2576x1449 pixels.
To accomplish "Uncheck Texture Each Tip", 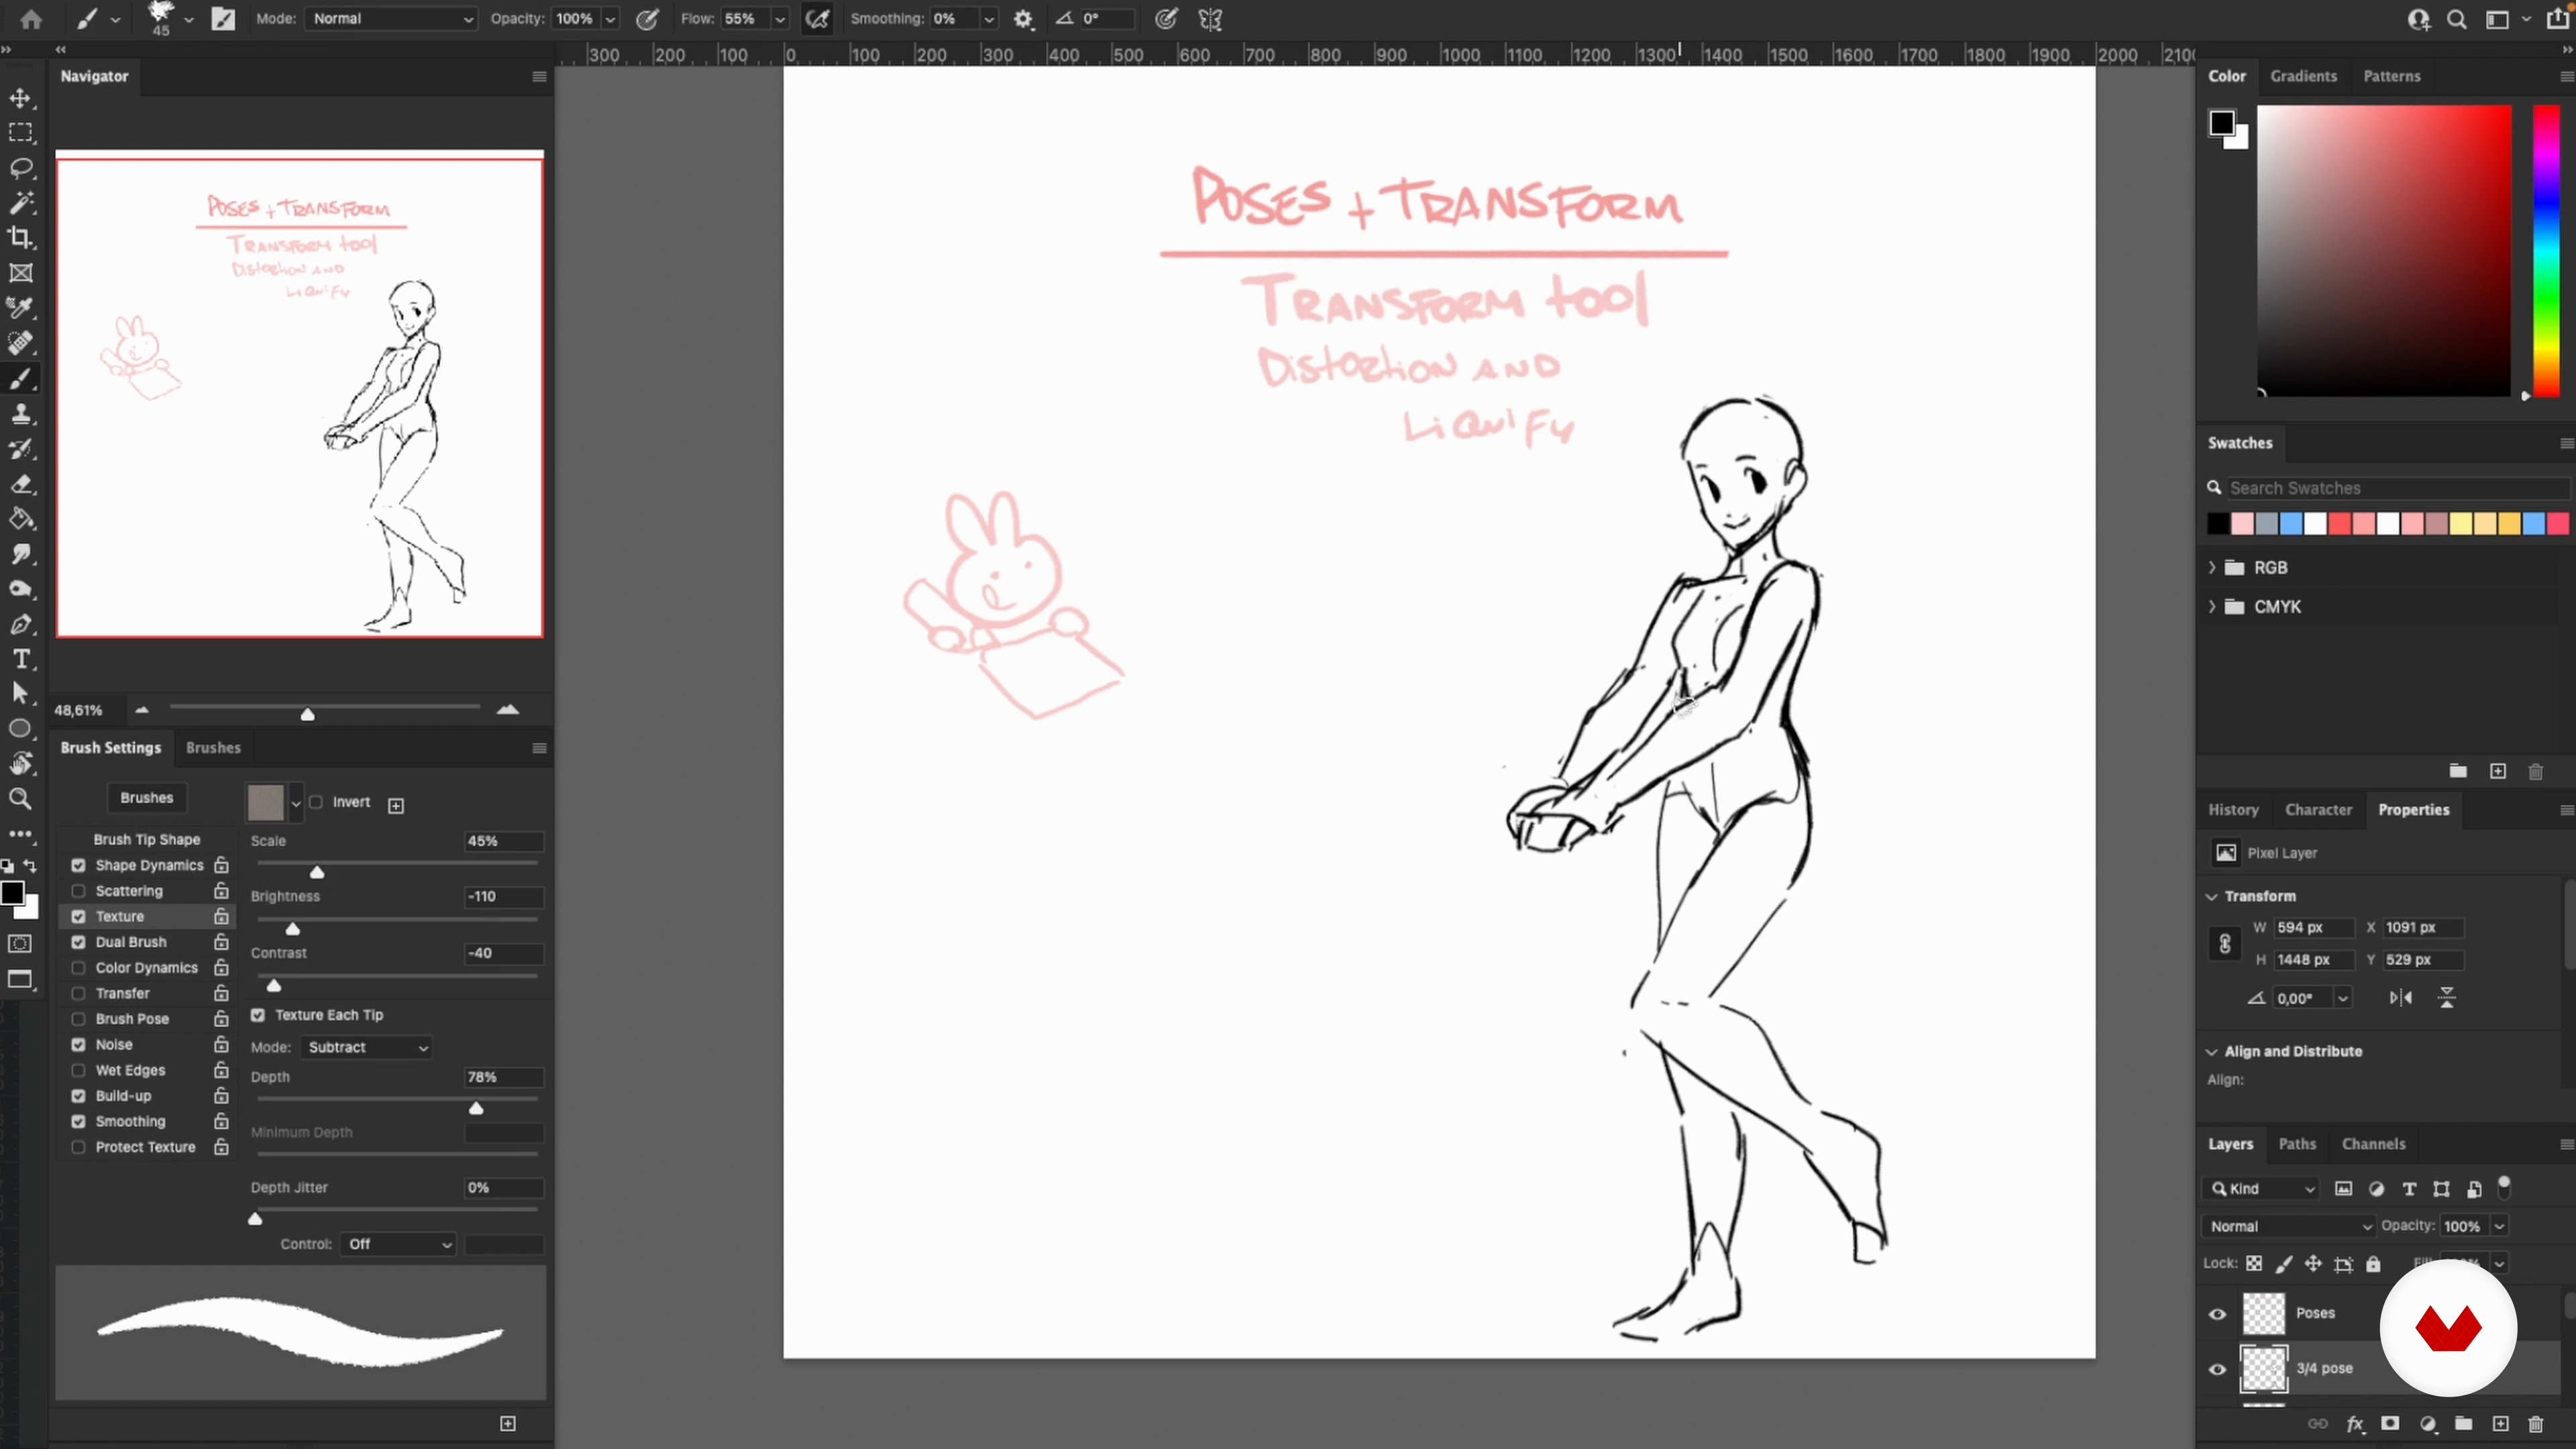I will (x=258, y=1015).
